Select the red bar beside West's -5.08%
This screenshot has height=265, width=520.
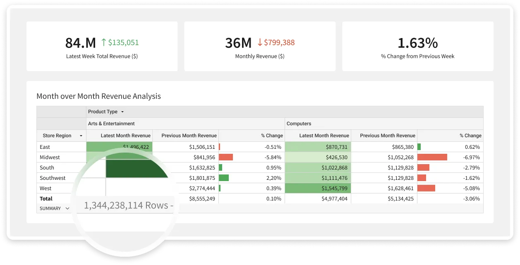click(x=427, y=188)
